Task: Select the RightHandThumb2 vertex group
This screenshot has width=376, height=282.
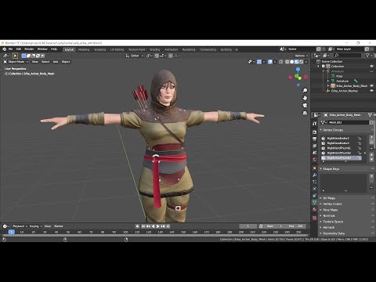Action: [x=341, y=153]
